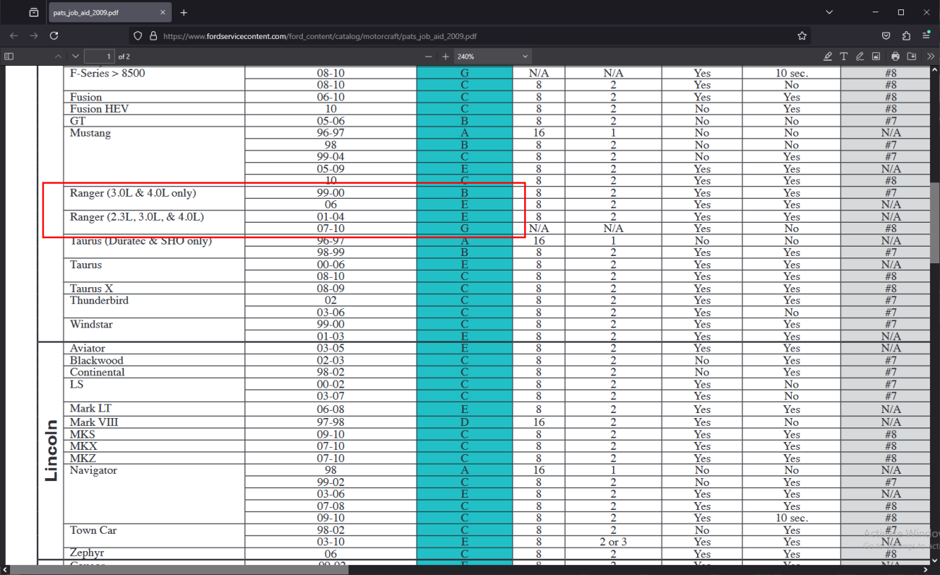Screen dimensions: 940x575
Task: Select "10 sec." in F-Series > 8500 row
Action: click(x=792, y=73)
